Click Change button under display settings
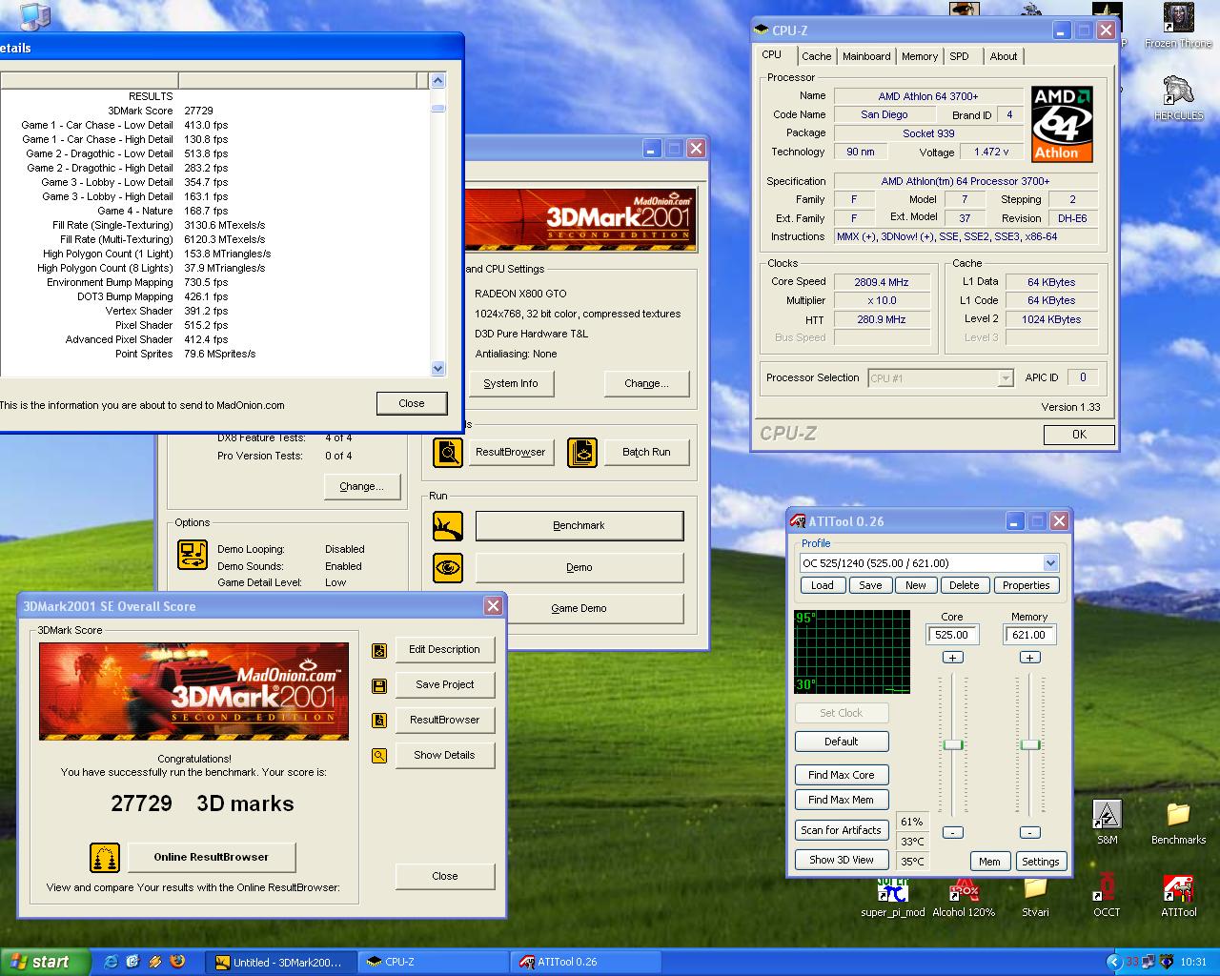The width and height of the screenshot is (1220, 976). (x=646, y=383)
